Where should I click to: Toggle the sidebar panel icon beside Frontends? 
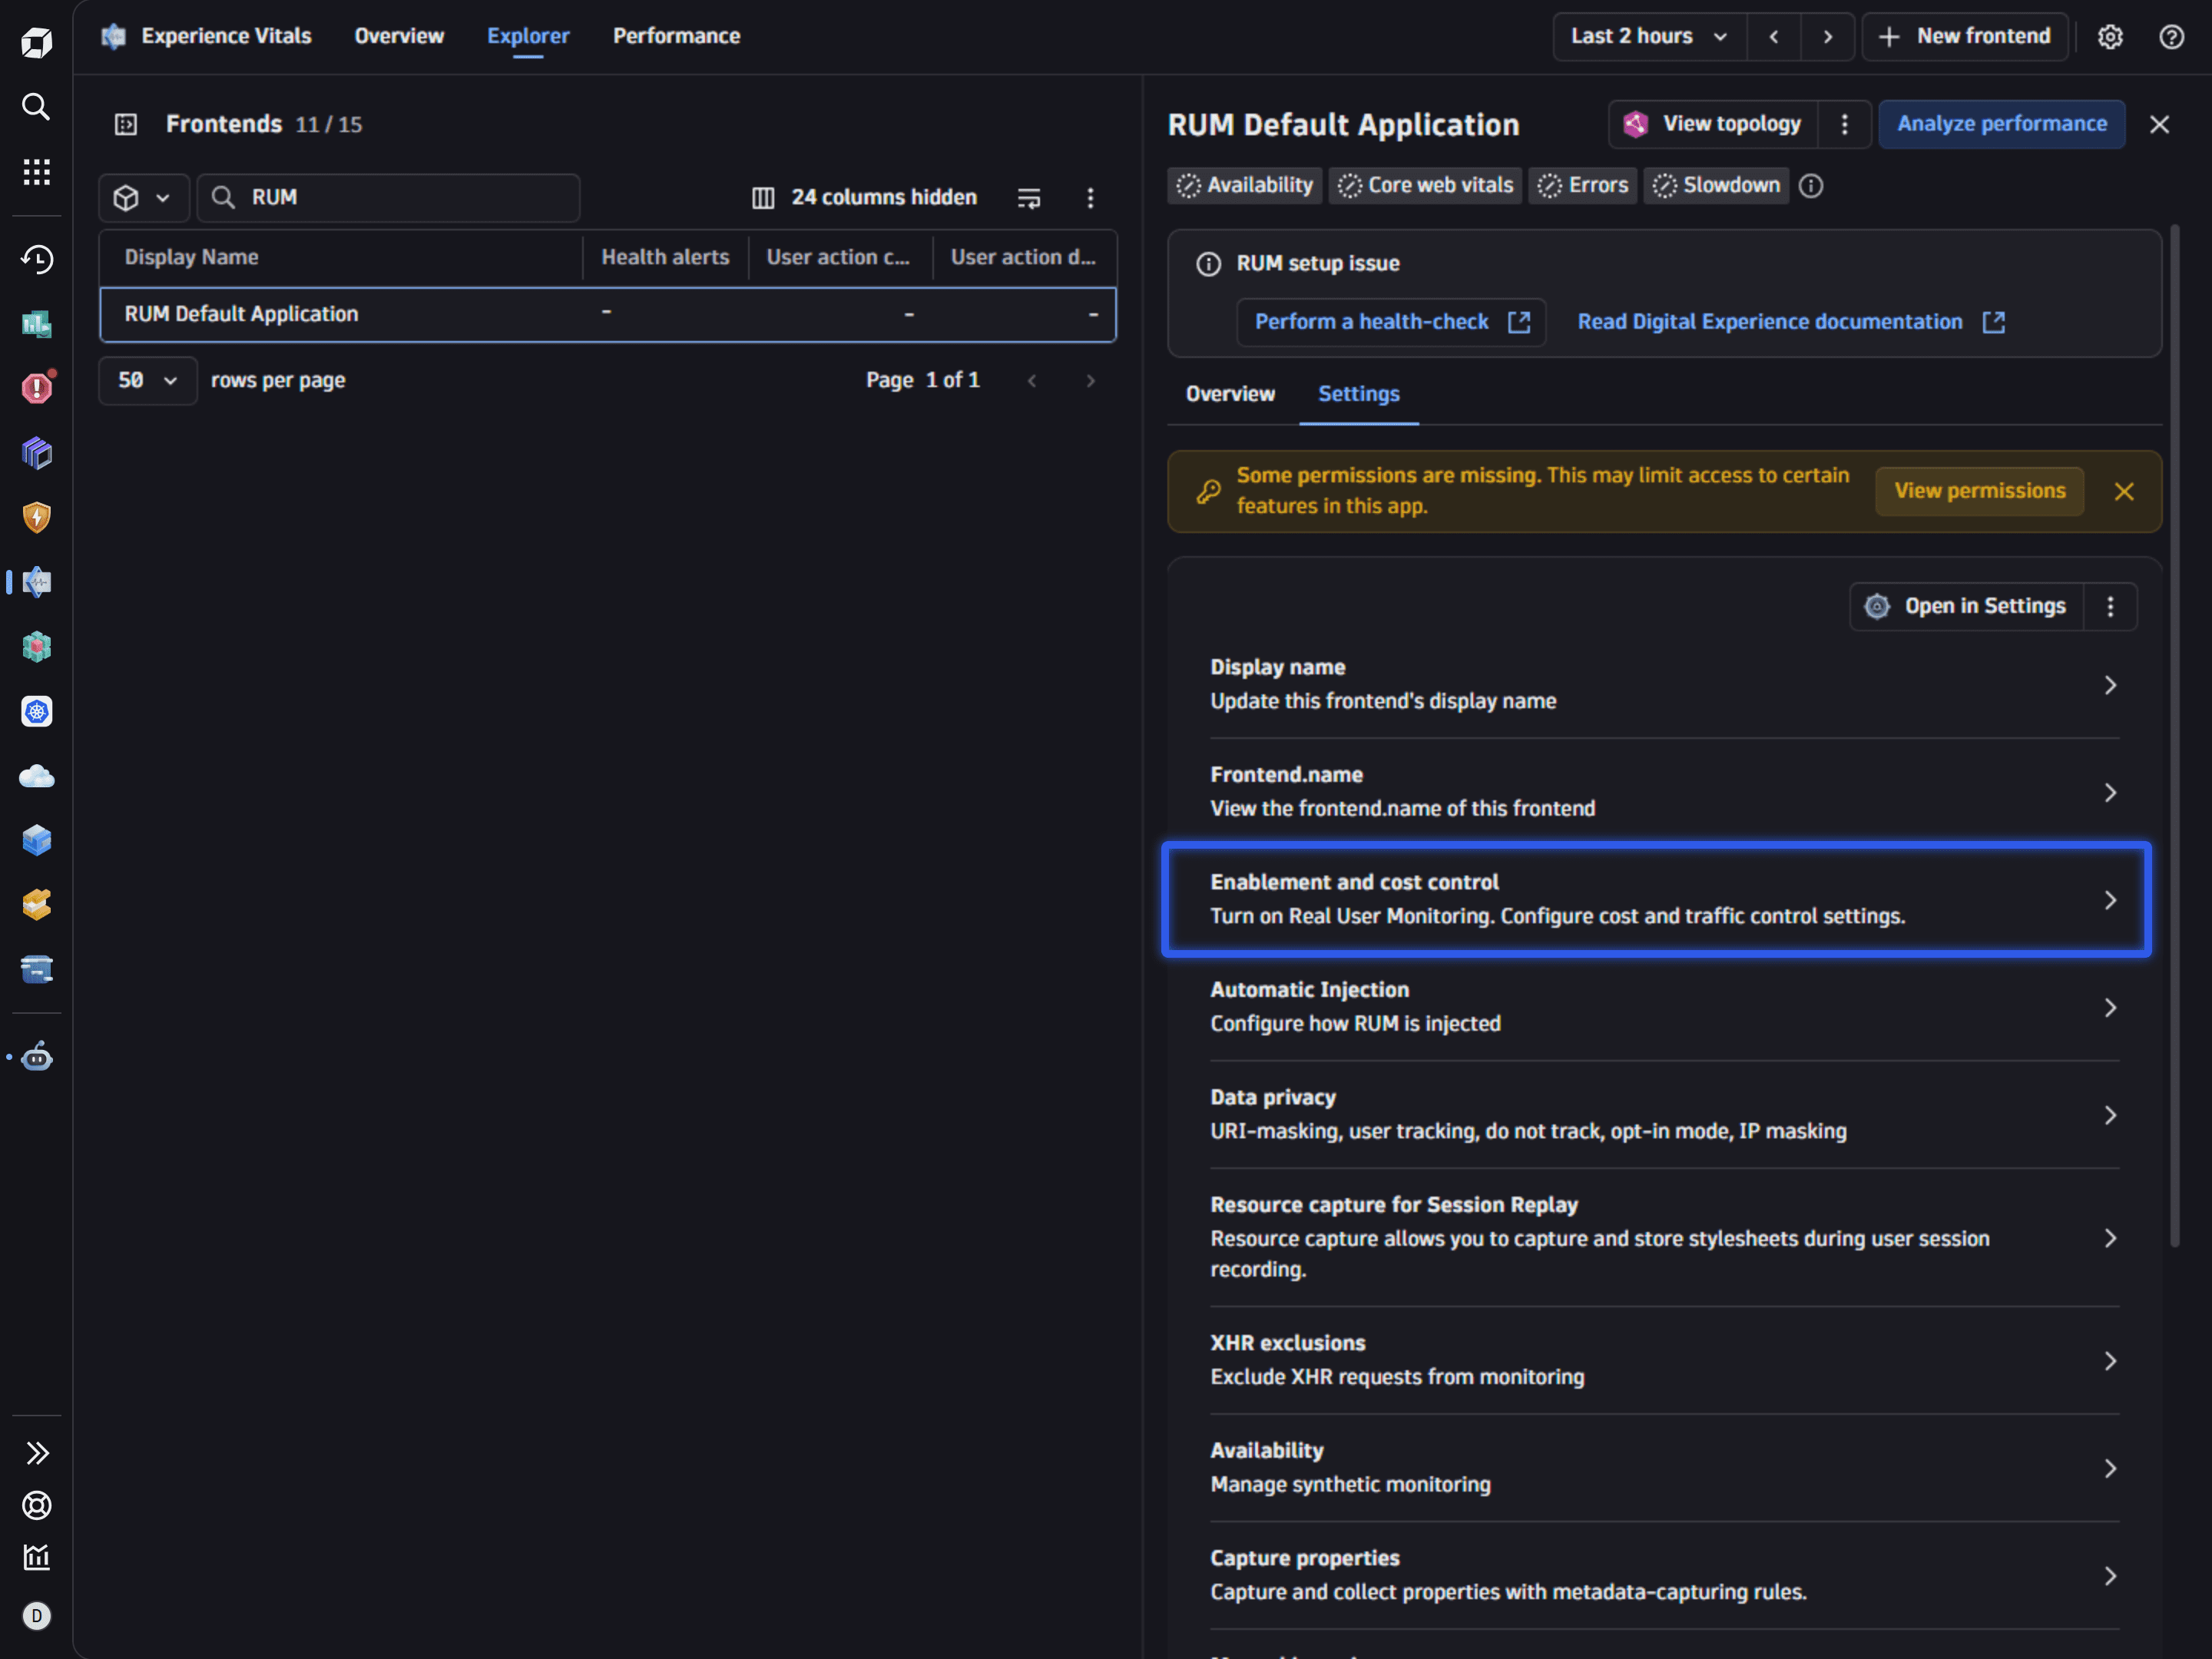click(x=126, y=124)
